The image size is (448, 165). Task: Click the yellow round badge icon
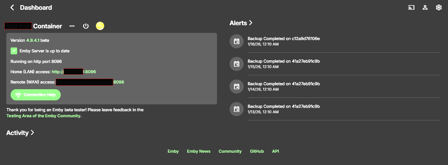pyautogui.click(x=100, y=26)
